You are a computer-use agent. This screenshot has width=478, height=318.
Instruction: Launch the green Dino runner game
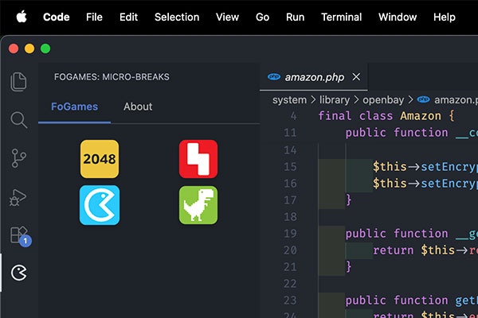pyautogui.click(x=198, y=205)
